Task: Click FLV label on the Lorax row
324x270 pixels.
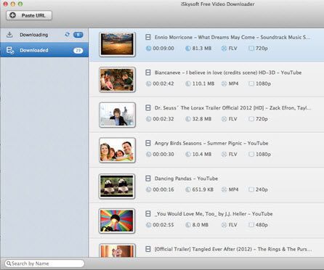Action: pyautogui.click(x=233, y=119)
